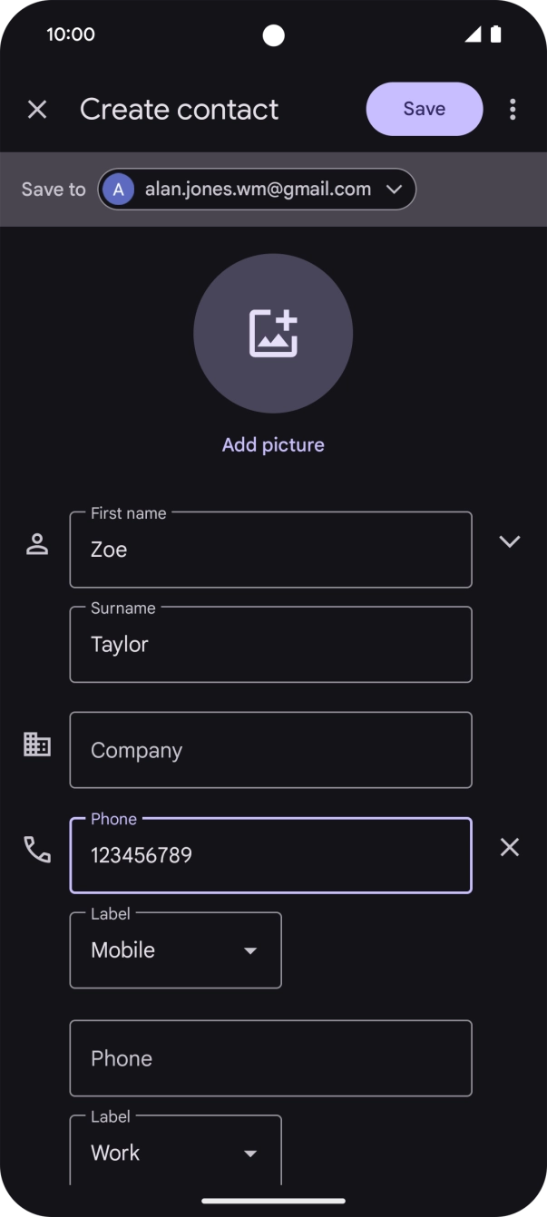Open the three-dot overflow menu

tap(513, 110)
